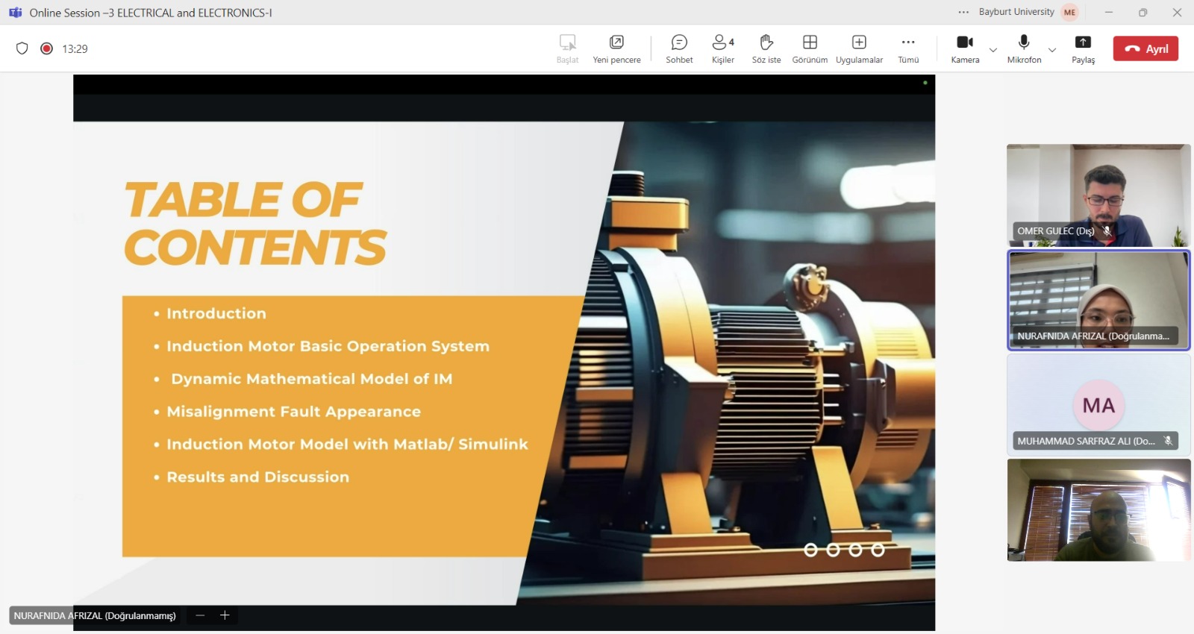This screenshot has height=634, width=1194.
Task: Select OMER GULEC video thumbnail
Action: 1098,195
